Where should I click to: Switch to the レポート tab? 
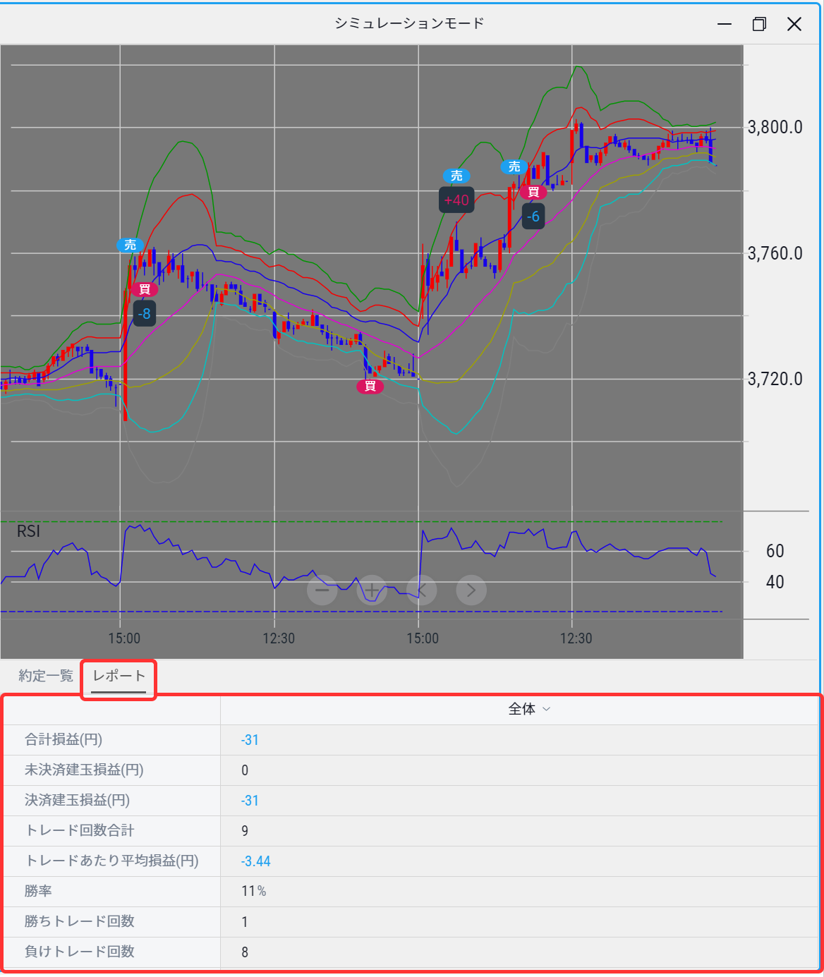(119, 676)
